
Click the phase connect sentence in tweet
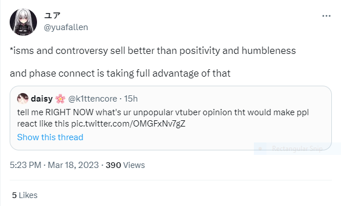click(x=120, y=73)
